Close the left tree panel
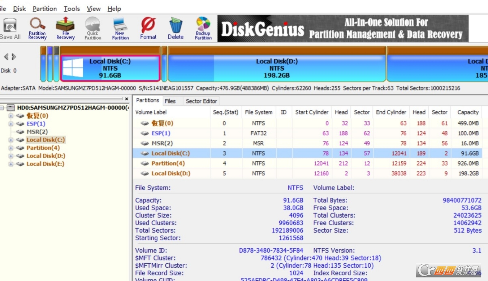The image size is (488, 281). point(126,99)
